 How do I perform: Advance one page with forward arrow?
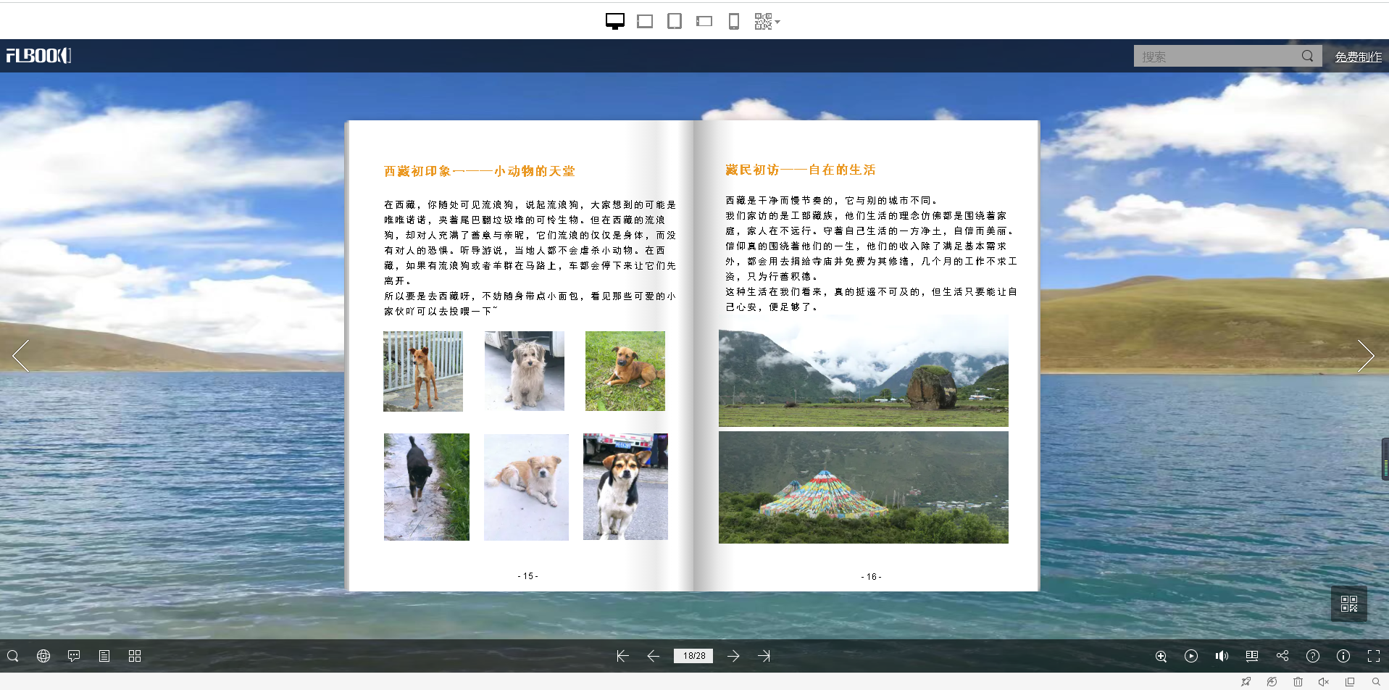pyautogui.click(x=733, y=656)
